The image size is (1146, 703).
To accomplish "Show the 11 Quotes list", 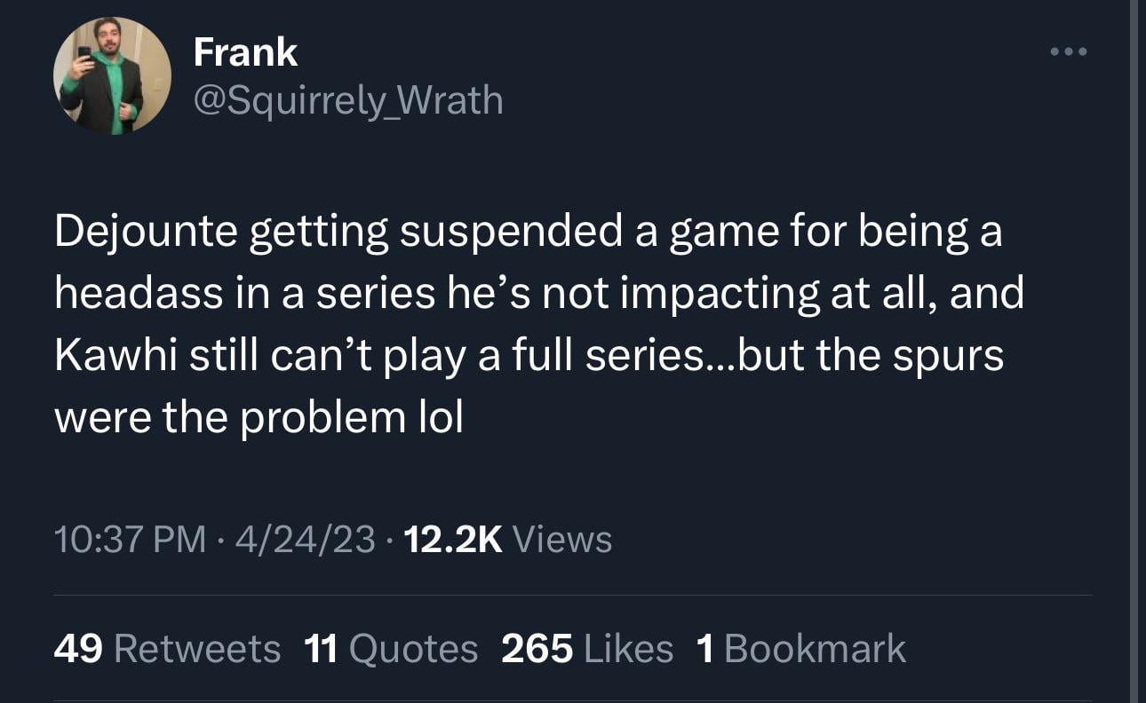I will 390,648.
